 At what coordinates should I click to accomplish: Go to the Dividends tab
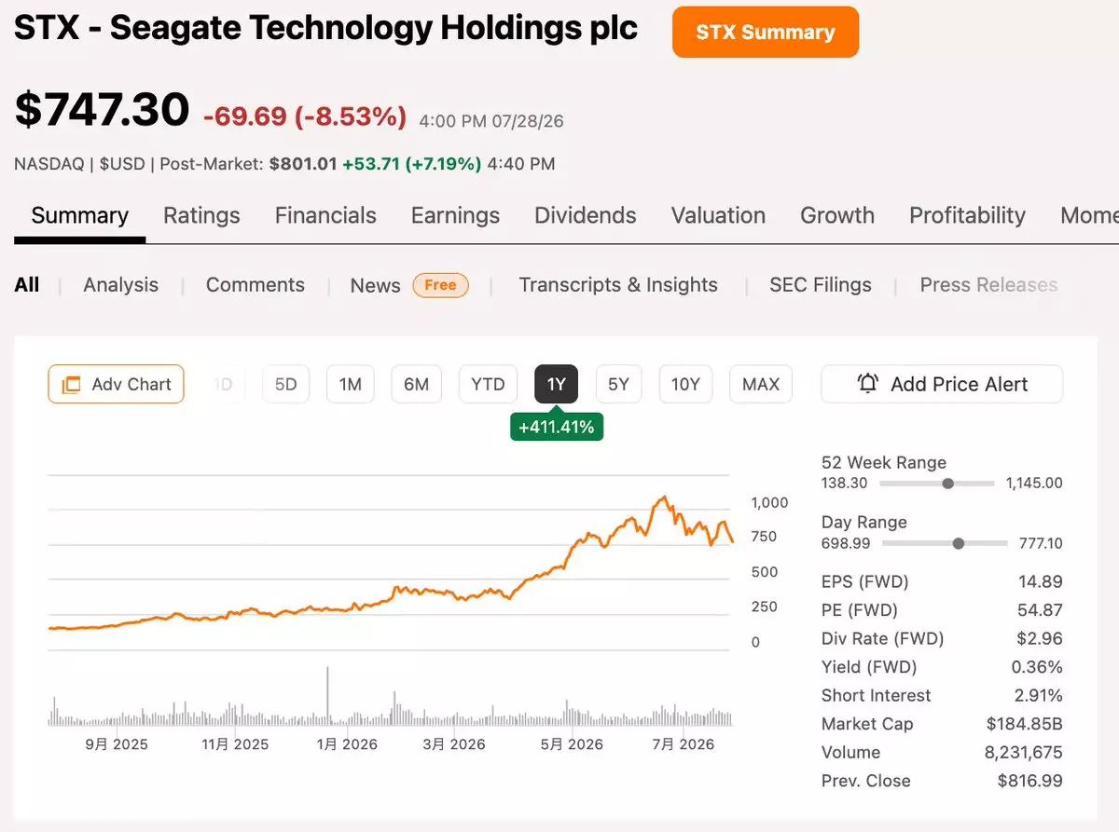[x=586, y=215]
